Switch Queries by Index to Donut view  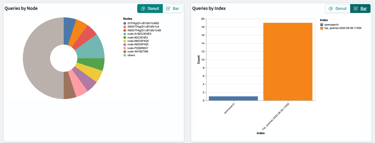point(338,9)
